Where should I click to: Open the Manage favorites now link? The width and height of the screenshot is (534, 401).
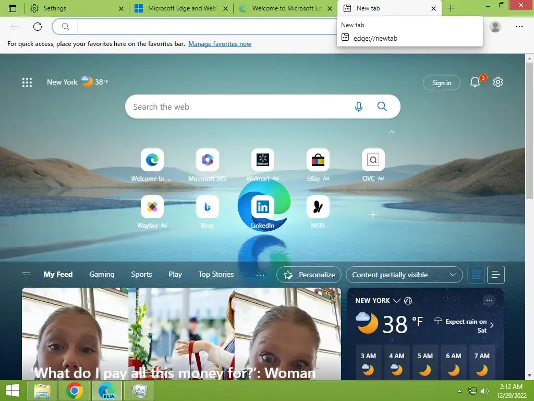coord(220,44)
